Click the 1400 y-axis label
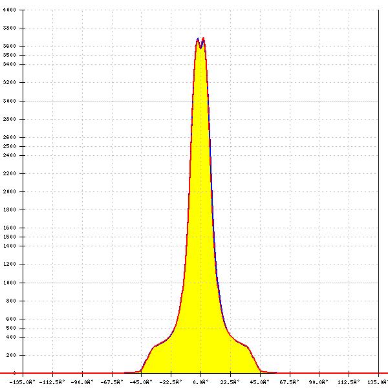Viewport: 388px width, 388px height. click(10, 246)
